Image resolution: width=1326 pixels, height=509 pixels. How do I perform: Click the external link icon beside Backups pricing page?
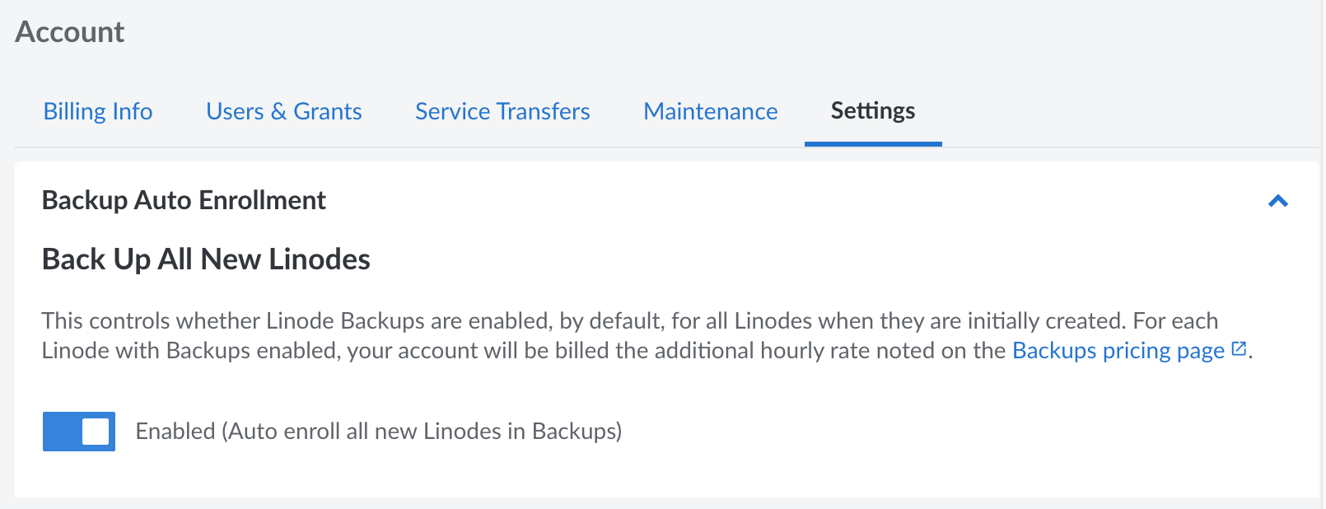(1237, 349)
